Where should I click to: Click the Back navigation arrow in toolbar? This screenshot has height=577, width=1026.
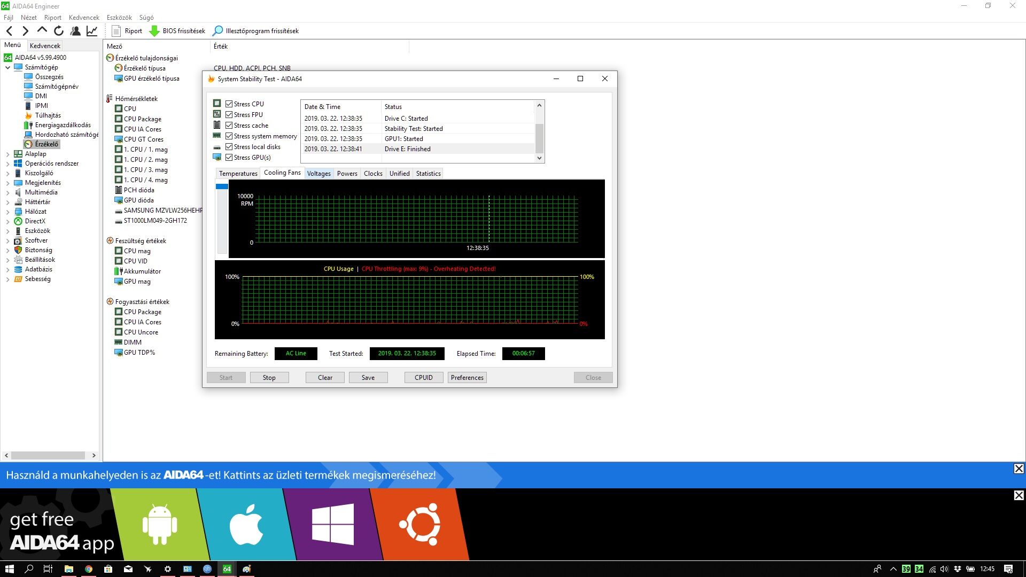coord(9,31)
